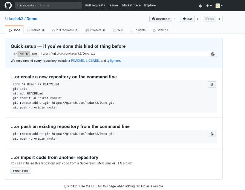The image size is (245, 190).
Task: Open the GitHub Octocat logo home link
Action: click(x=8, y=5)
